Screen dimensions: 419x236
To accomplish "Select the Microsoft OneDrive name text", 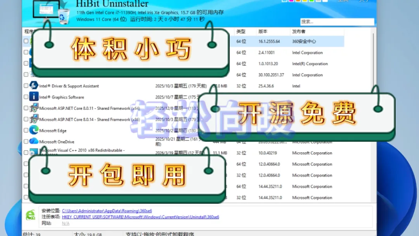I will pos(57,142).
